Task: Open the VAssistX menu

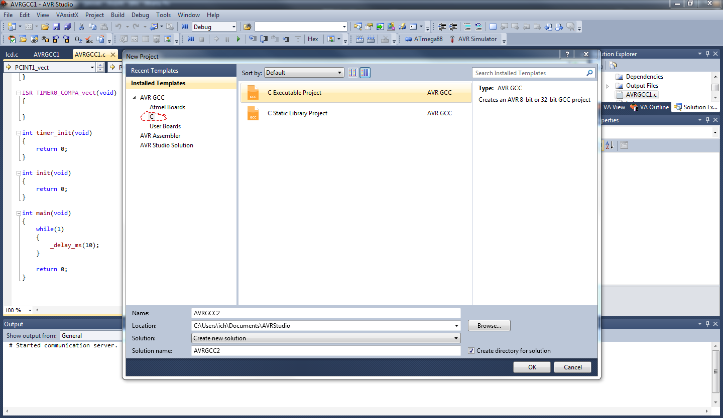Action: 67,15
